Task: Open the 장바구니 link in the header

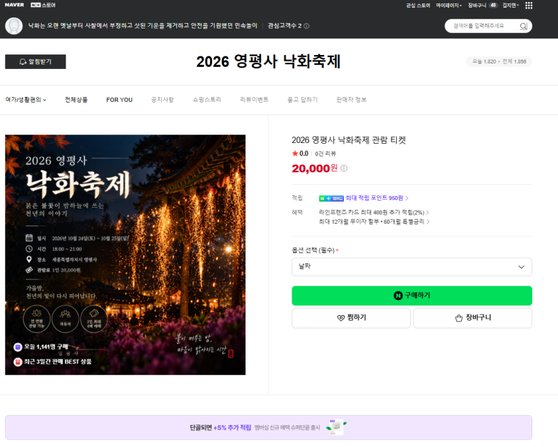Action: [x=477, y=6]
